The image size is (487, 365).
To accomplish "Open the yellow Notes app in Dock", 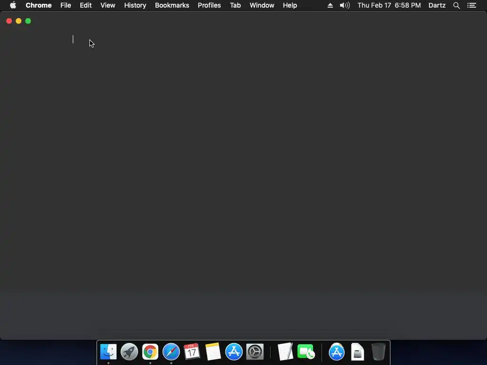I will click(213, 352).
